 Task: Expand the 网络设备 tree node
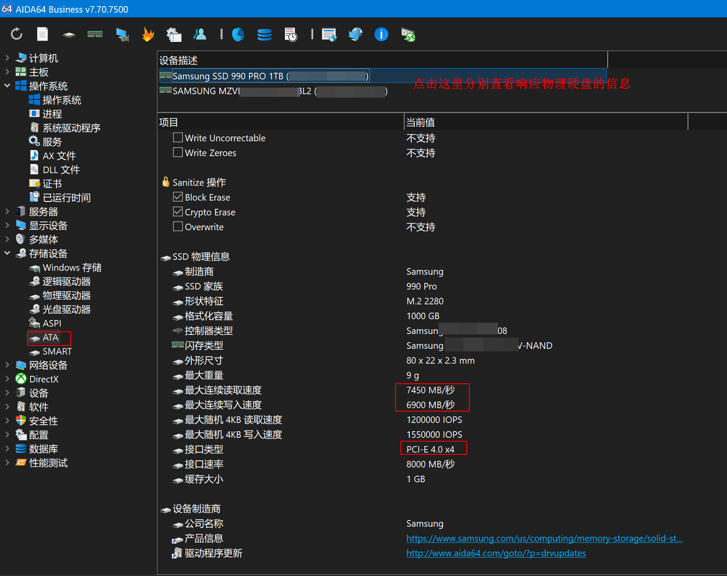tap(7, 365)
